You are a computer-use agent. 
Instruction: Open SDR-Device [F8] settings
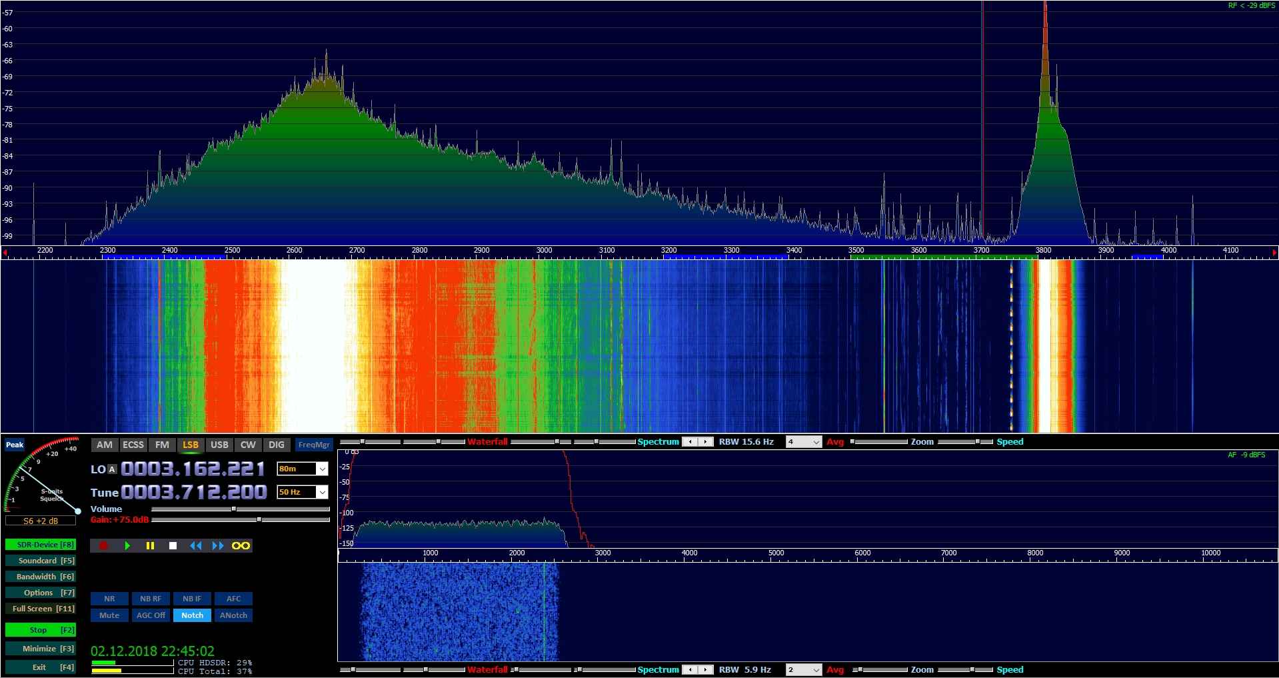click(x=41, y=545)
